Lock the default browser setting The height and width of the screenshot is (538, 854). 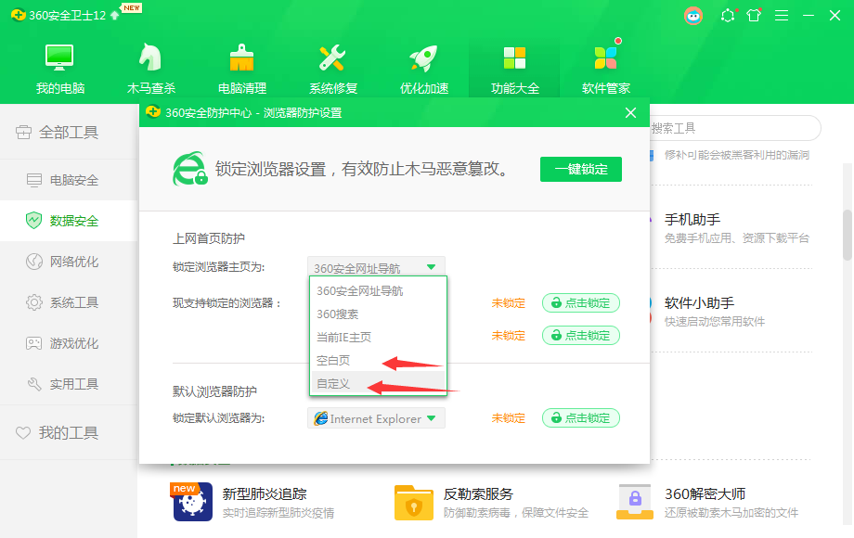pos(580,418)
